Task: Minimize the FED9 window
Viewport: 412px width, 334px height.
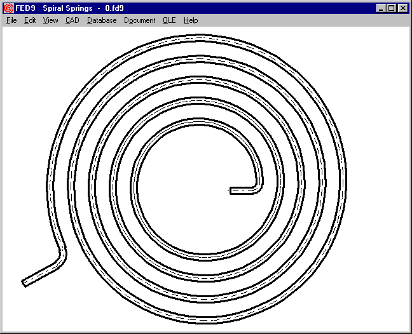Action: click(x=381, y=8)
